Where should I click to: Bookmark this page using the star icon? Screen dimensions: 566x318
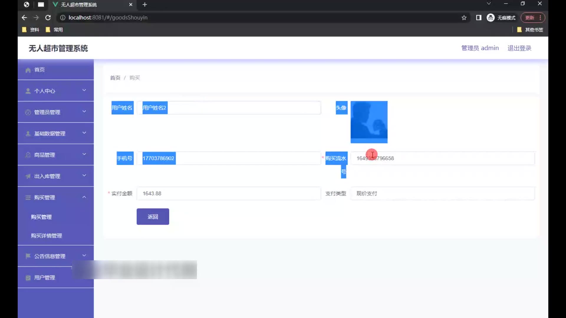(464, 18)
